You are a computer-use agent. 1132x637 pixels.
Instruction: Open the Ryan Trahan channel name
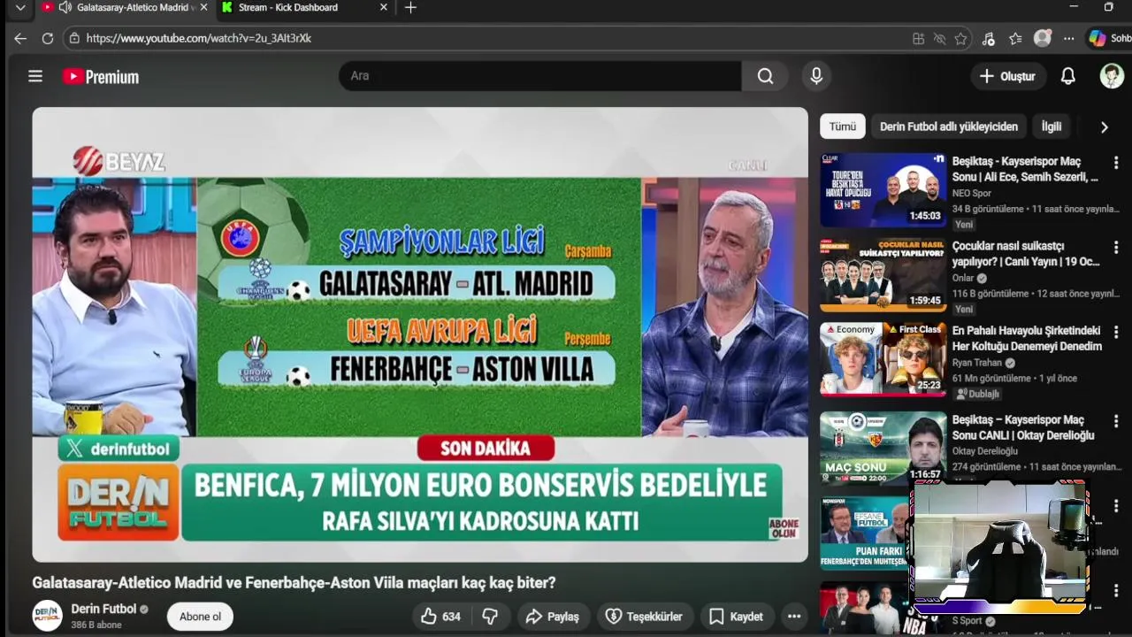point(977,363)
